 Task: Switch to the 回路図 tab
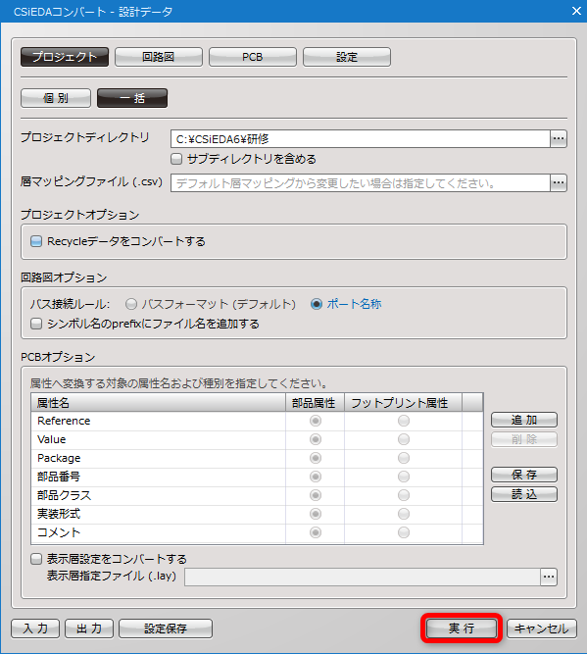(x=159, y=57)
